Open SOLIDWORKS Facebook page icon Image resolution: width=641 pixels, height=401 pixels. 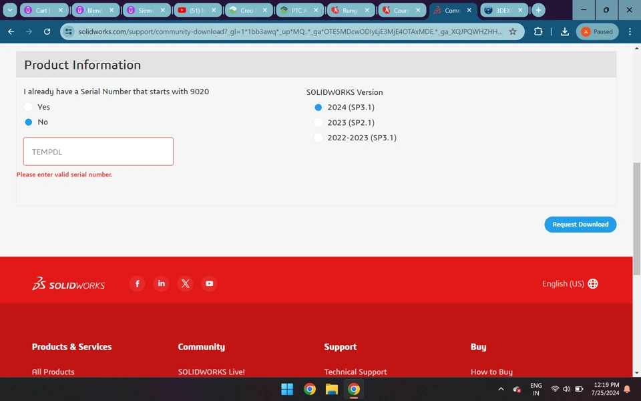138,283
